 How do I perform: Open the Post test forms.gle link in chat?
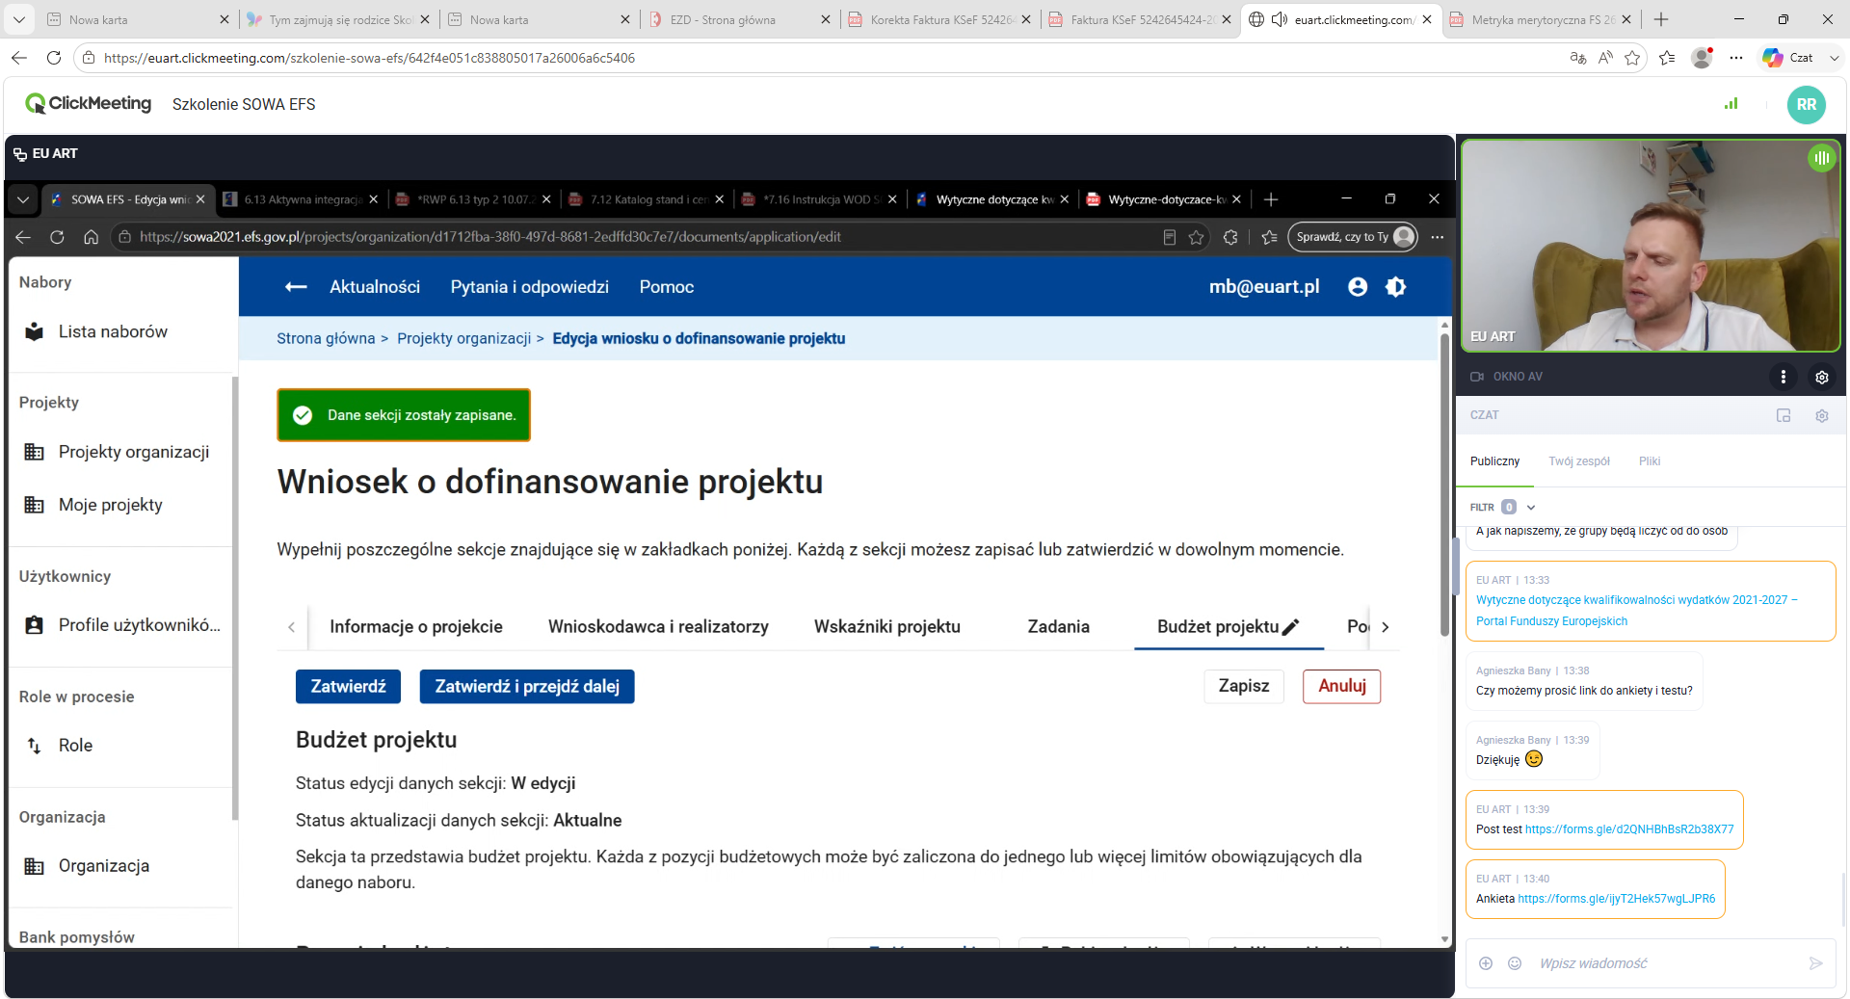[x=1629, y=829]
